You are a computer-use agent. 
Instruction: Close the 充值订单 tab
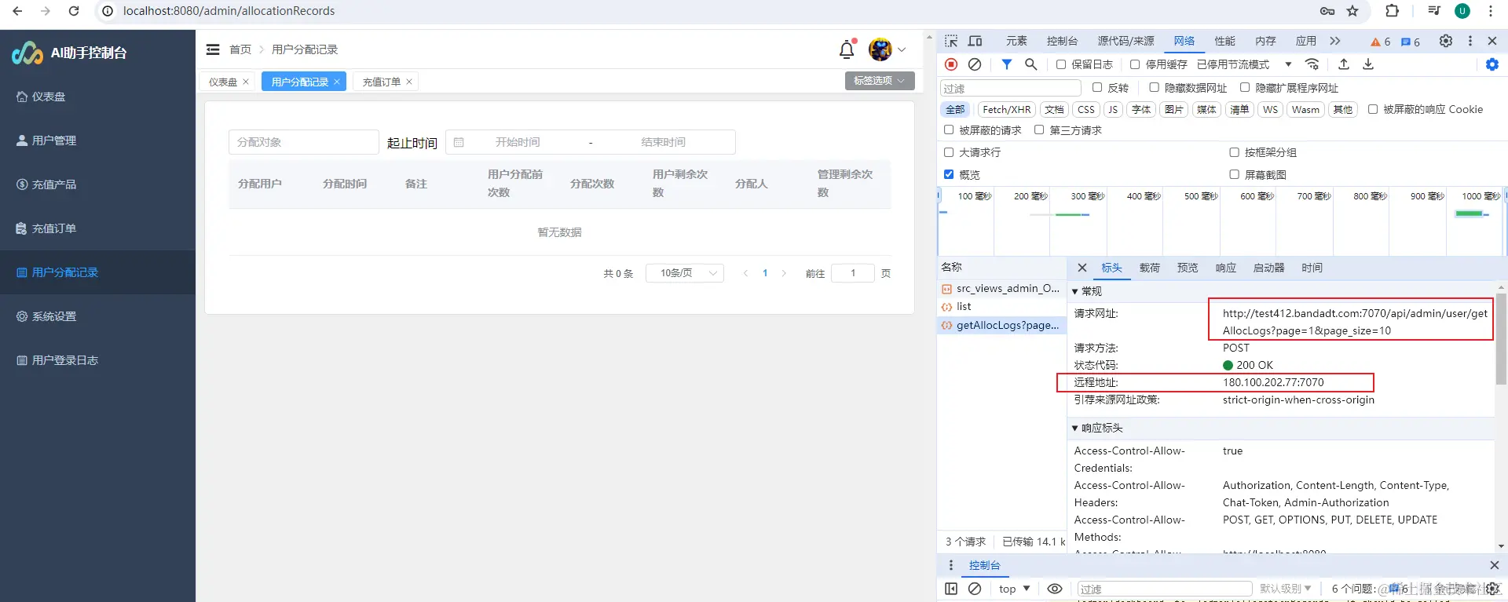click(409, 82)
